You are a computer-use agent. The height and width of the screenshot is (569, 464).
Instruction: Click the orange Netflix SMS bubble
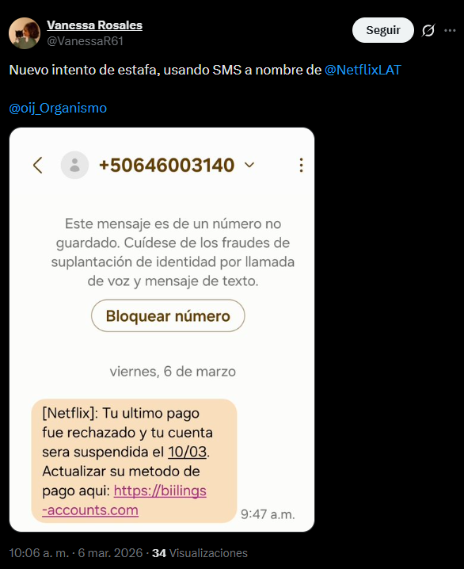click(x=134, y=461)
